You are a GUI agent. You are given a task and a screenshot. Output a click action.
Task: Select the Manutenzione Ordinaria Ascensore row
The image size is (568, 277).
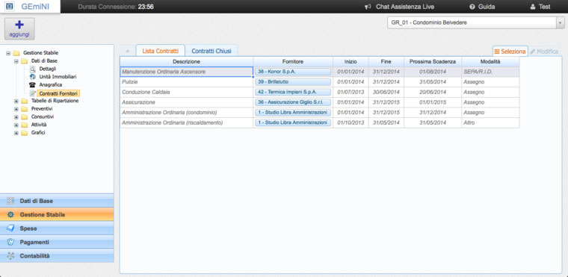[320, 72]
